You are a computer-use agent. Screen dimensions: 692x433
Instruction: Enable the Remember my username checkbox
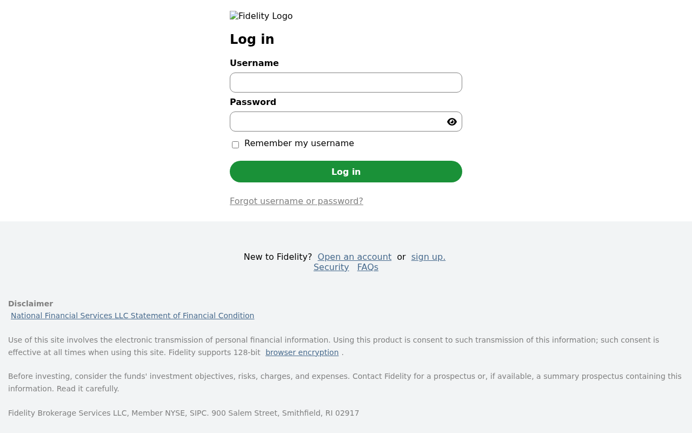pyautogui.click(x=235, y=145)
